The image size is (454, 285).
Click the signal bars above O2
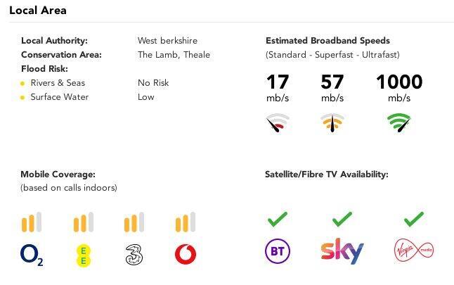point(32,222)
